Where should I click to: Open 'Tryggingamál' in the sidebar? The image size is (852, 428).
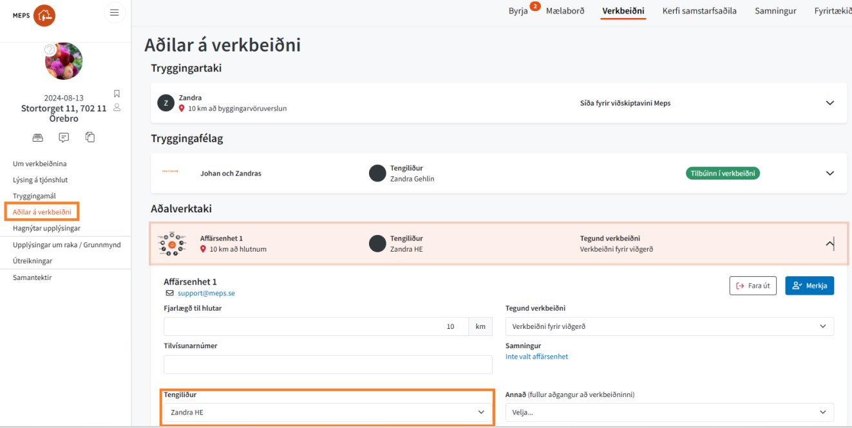[x=34, y=196]
